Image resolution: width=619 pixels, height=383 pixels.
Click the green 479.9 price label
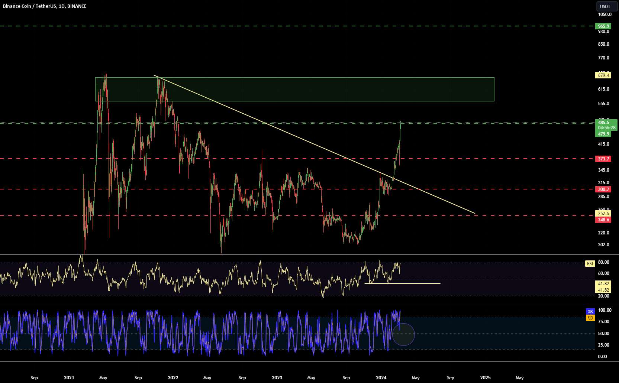tap(603, 134)
